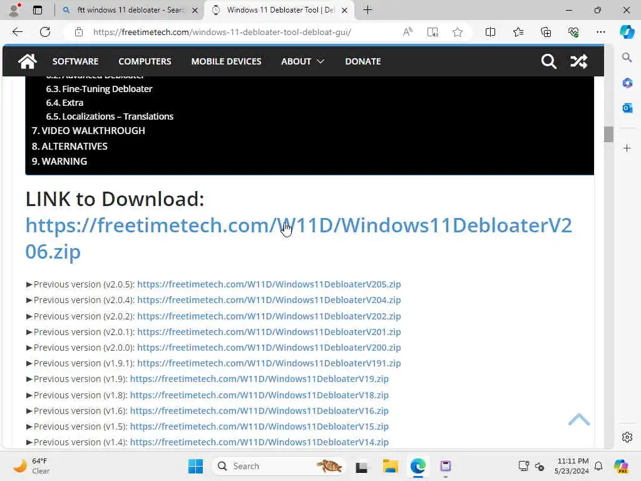The image size is (641, 481).
Task: Open MOBILE DEVICES menu
Action: pos(226,61)
